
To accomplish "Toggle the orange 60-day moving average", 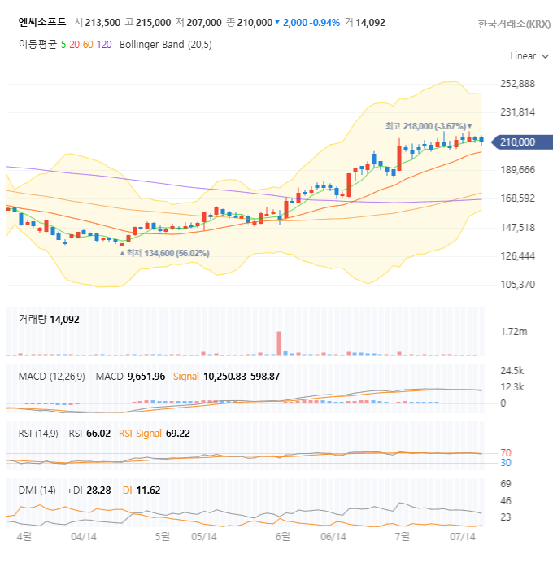I will click(88, 45).
